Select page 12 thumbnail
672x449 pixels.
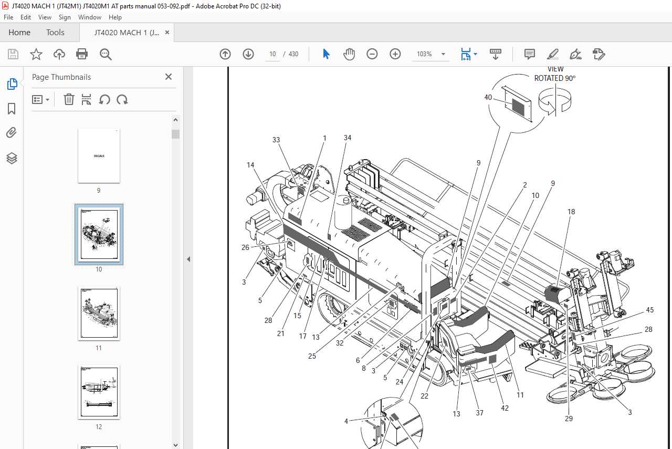tap(99, 392)
